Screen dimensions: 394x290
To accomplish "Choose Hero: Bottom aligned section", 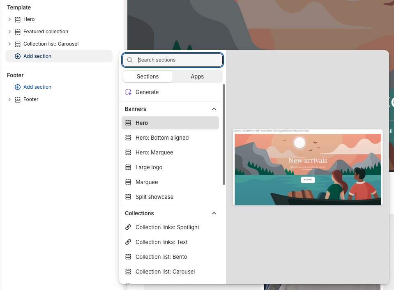I will (x=170, y=138).
